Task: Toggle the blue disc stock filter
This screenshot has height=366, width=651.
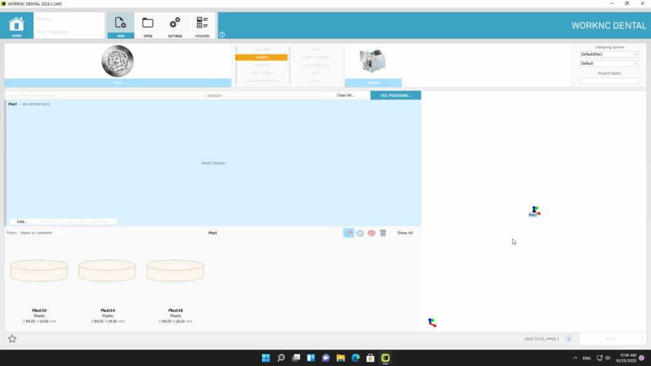Action: 360,233
